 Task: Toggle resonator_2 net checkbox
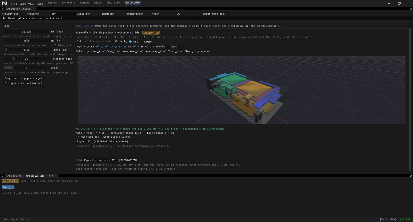(141, 52)
